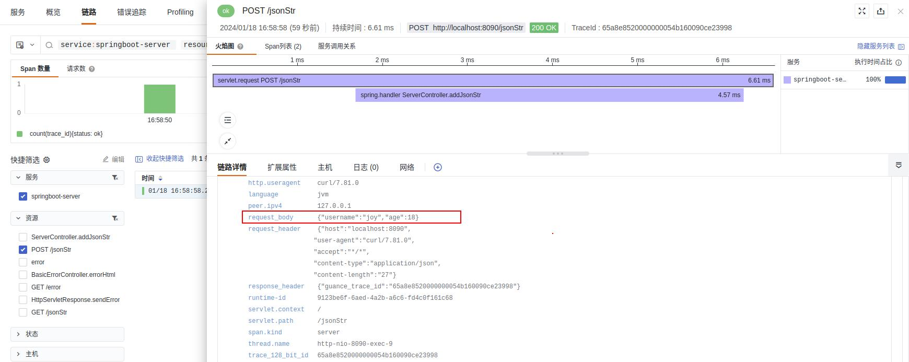909x362 pixels.
Task: Click the list view icon under flame graph
Action: [228, 120]
